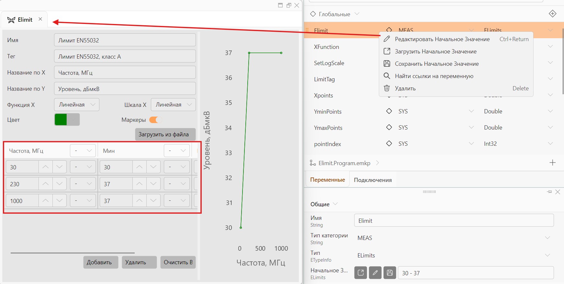Viewport: 564px width, 284px height.
Task: Click the diamond icon in the pointIndex row
Action: 389,143
